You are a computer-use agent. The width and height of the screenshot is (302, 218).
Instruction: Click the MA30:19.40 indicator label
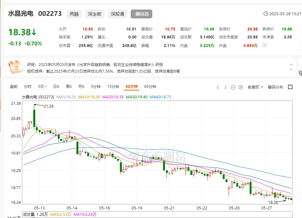(136, 97)
